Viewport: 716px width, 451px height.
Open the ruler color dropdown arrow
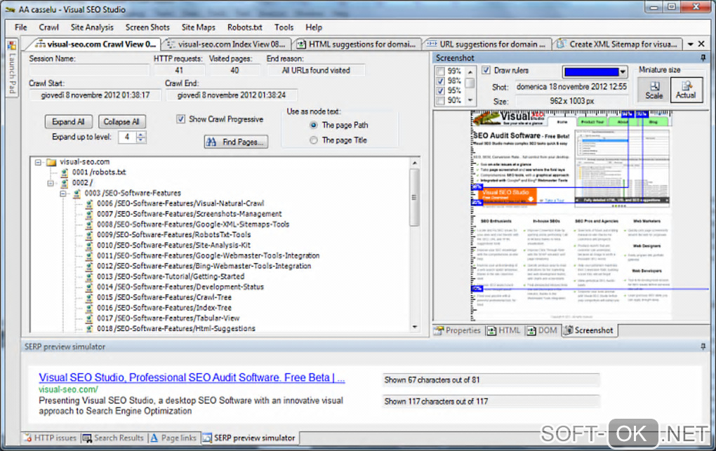623,72
